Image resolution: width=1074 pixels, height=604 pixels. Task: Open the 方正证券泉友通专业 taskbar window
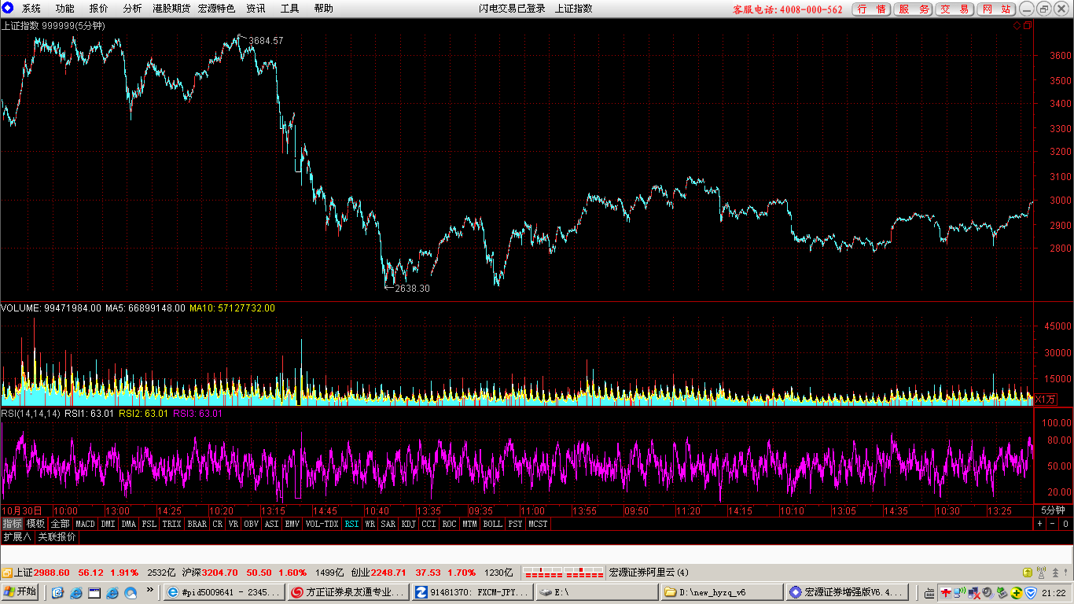point(348,592)
